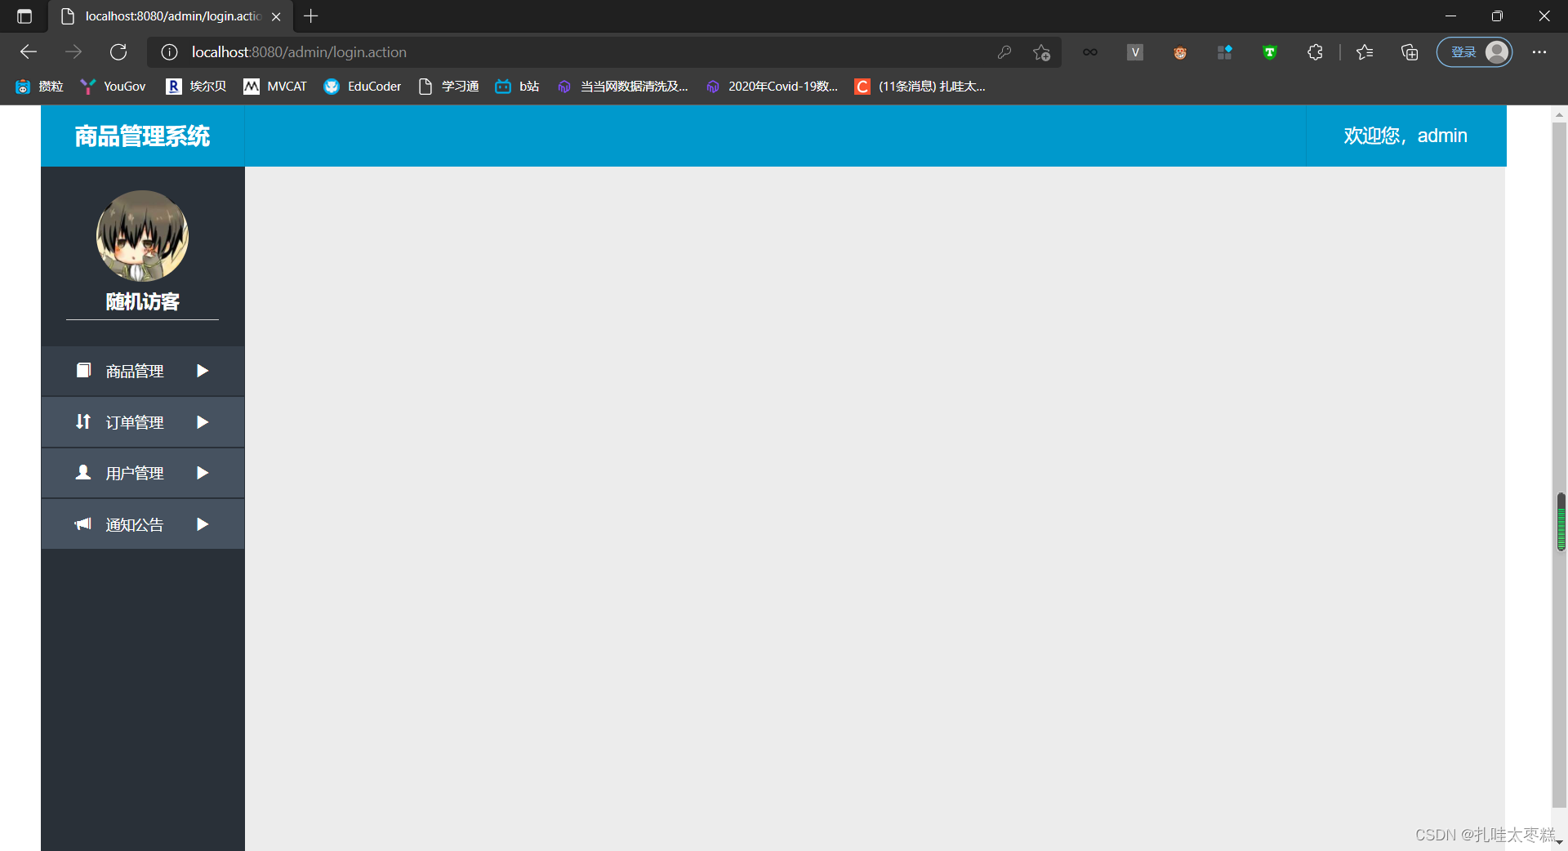
Task: Click the 随机访客 username label
Action: pyautogui.click(x=143, y=301)
